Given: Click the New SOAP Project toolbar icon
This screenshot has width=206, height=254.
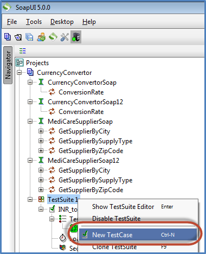Looking at the screenshot, I should click(8, 37).
